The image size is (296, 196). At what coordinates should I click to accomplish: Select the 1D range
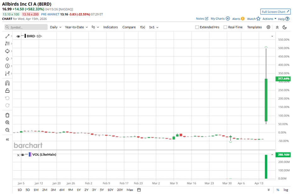tap(20, 190)
